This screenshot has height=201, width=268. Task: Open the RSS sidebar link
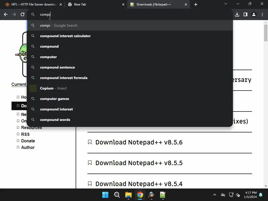pos(25,134)
